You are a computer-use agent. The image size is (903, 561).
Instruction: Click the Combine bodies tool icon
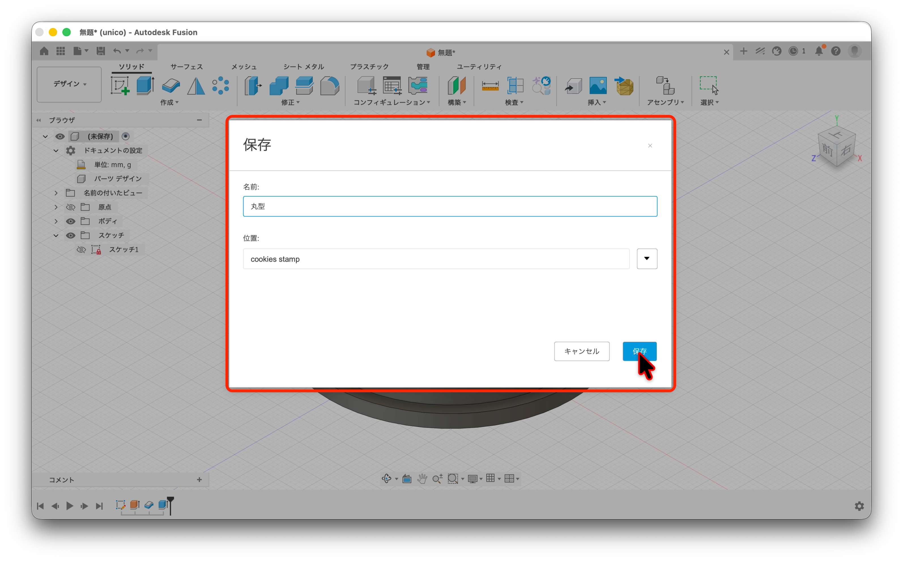pyautogui.click(x=279, y=86)
